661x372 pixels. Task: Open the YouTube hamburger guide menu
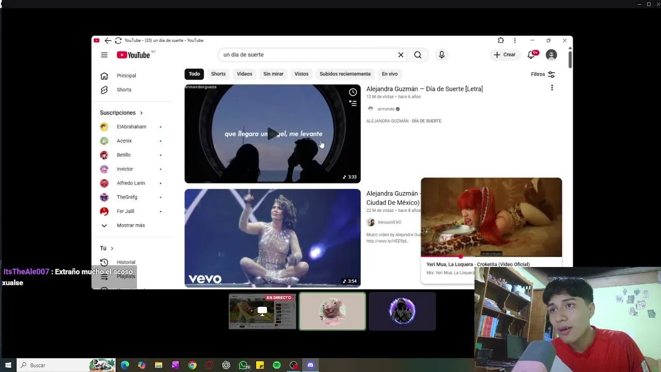click(x=104, y=55)
